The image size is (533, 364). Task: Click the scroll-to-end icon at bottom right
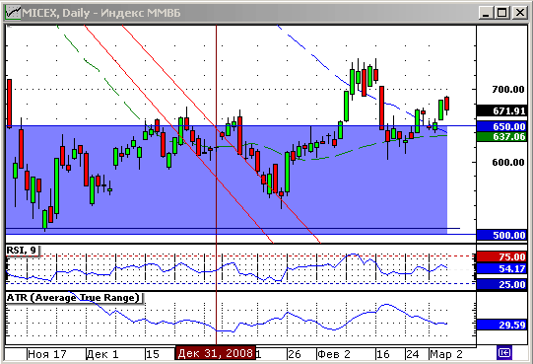[504, 353]
